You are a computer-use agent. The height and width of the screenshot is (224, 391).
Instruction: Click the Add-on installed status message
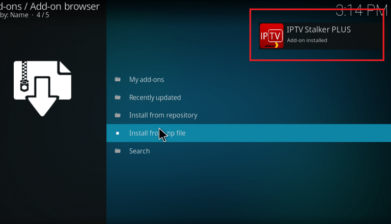point(307,41)
